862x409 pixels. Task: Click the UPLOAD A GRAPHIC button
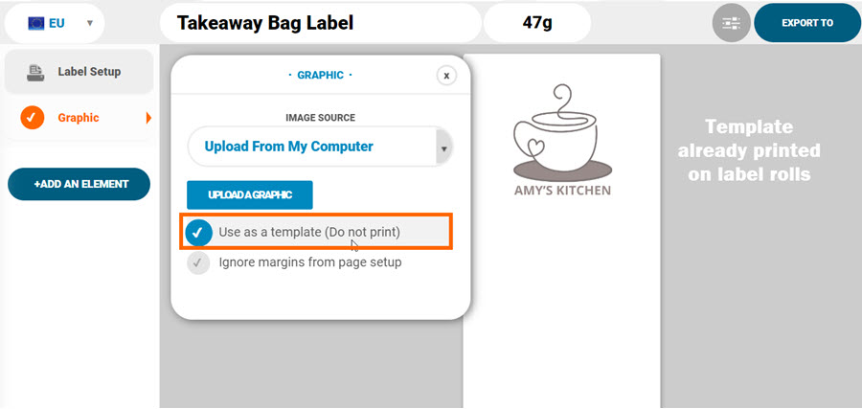tap(250, 195)
